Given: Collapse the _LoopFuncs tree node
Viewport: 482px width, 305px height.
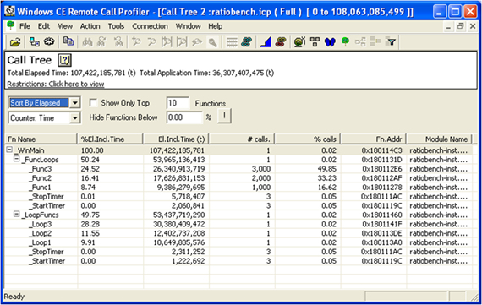Looking at the screenshot, I should (x=17, y=215).
